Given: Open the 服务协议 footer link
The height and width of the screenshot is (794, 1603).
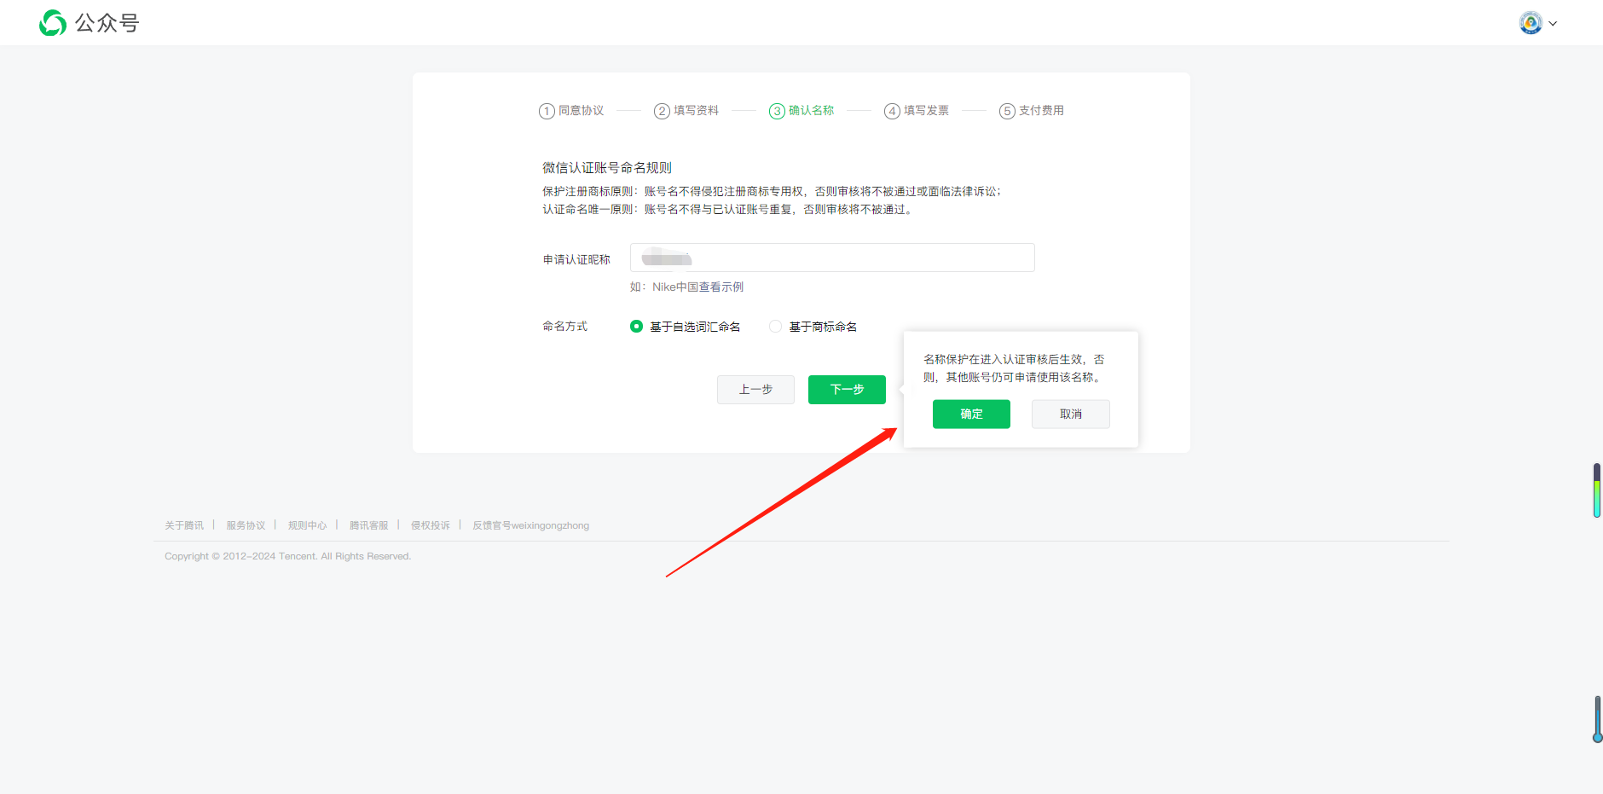Looking at the screenshot, I should coord(246,525).
